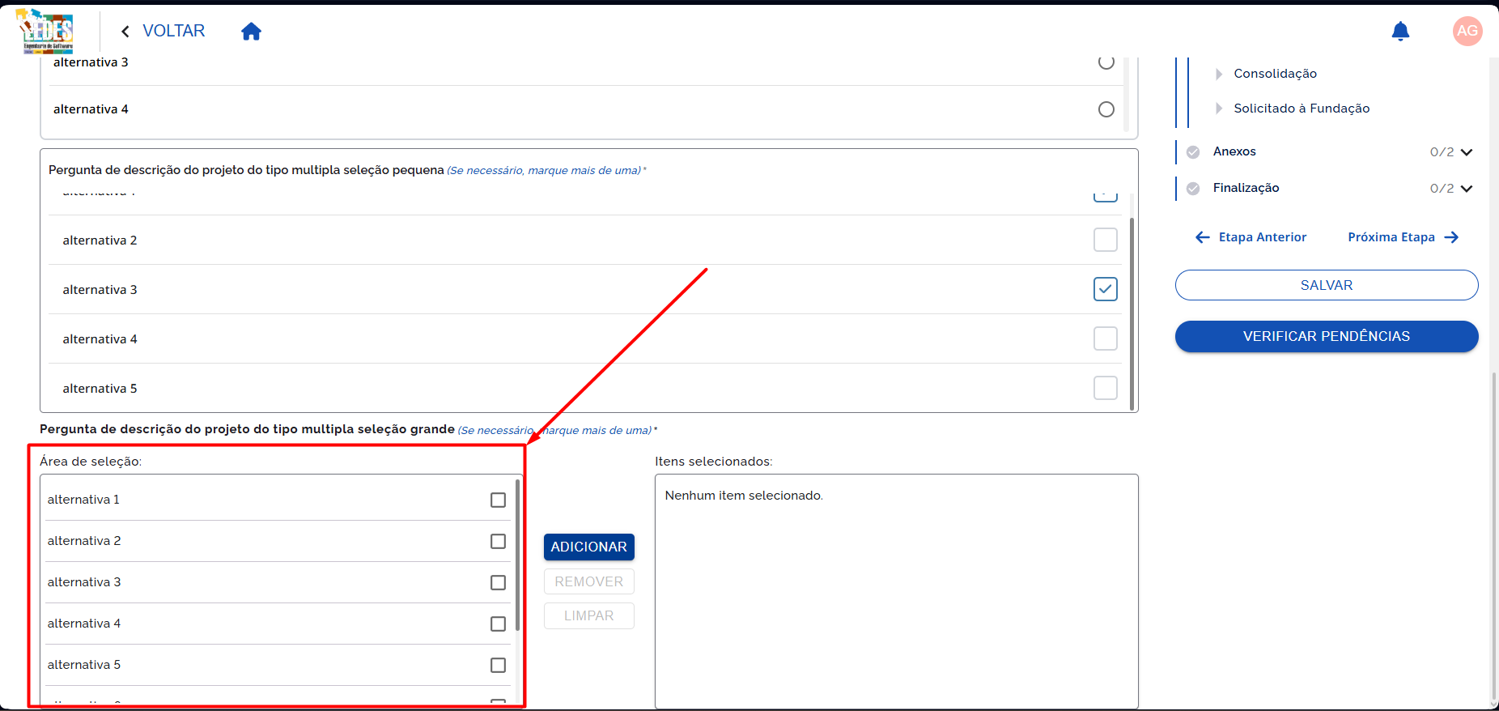Expand the Consolidação tree item

[x=1219, y=75]
